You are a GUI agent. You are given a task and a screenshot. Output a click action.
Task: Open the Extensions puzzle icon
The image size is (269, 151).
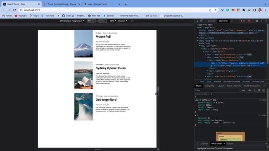tap(244, 10)
